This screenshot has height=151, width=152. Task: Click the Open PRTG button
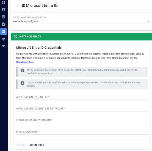tap(37, 145)
